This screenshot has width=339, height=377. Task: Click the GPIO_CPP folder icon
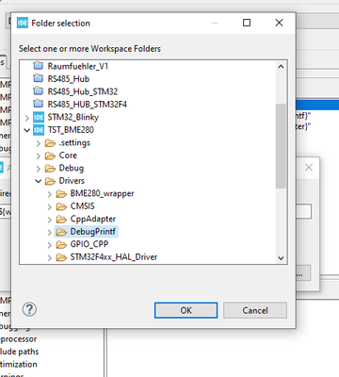click(61, 244)
